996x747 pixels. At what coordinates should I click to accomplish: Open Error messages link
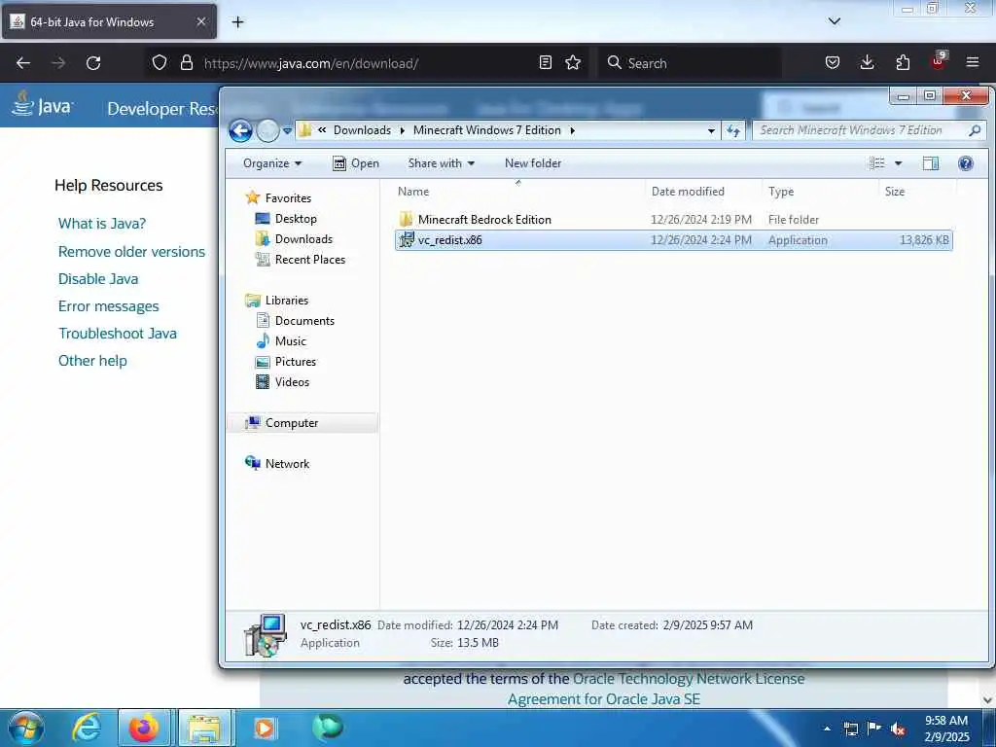(108, 306)
